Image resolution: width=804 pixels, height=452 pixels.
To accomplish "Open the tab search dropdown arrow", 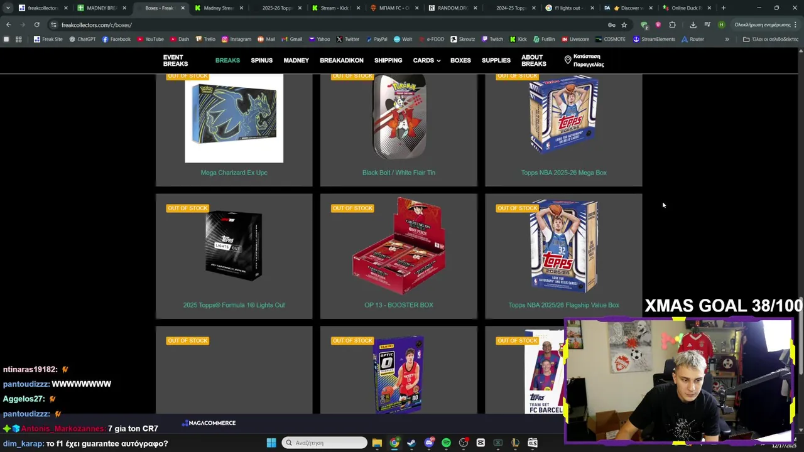I will coord(8,8).
